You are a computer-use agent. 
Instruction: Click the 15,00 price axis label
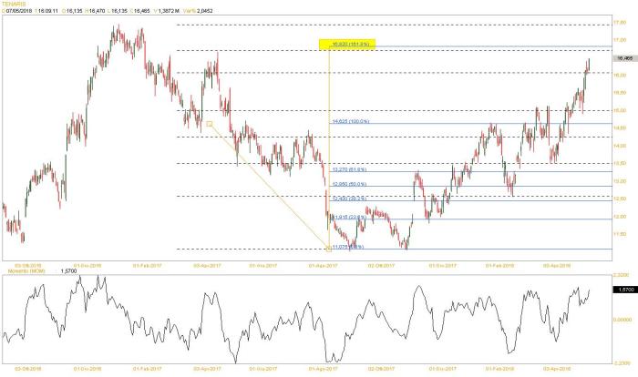(621, 110)
